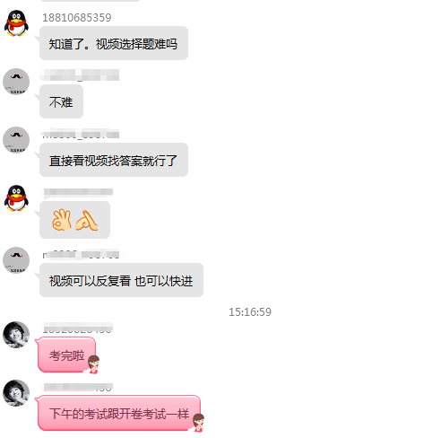
Task: Select the pink '考完啦' bubble
Action: [66, 355]
